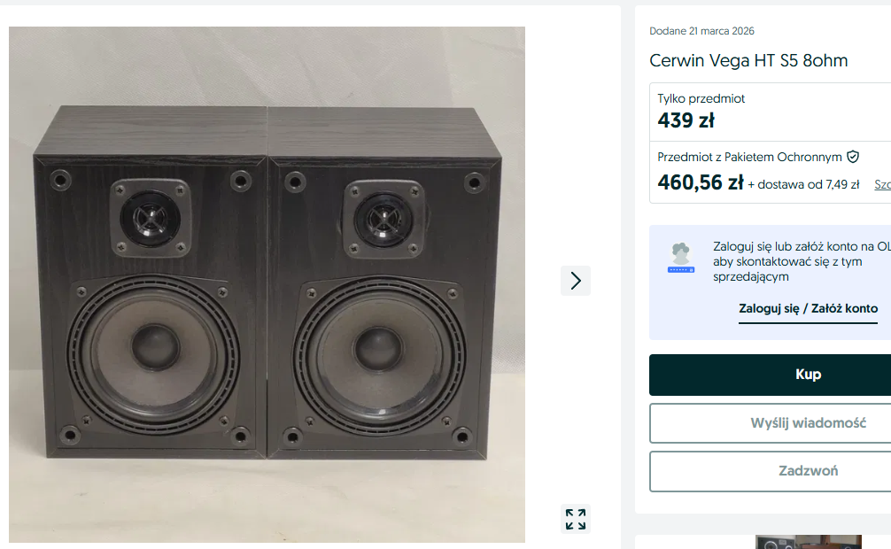
Task: Click the left speaker's tweeter in photo
Action: 150,218
